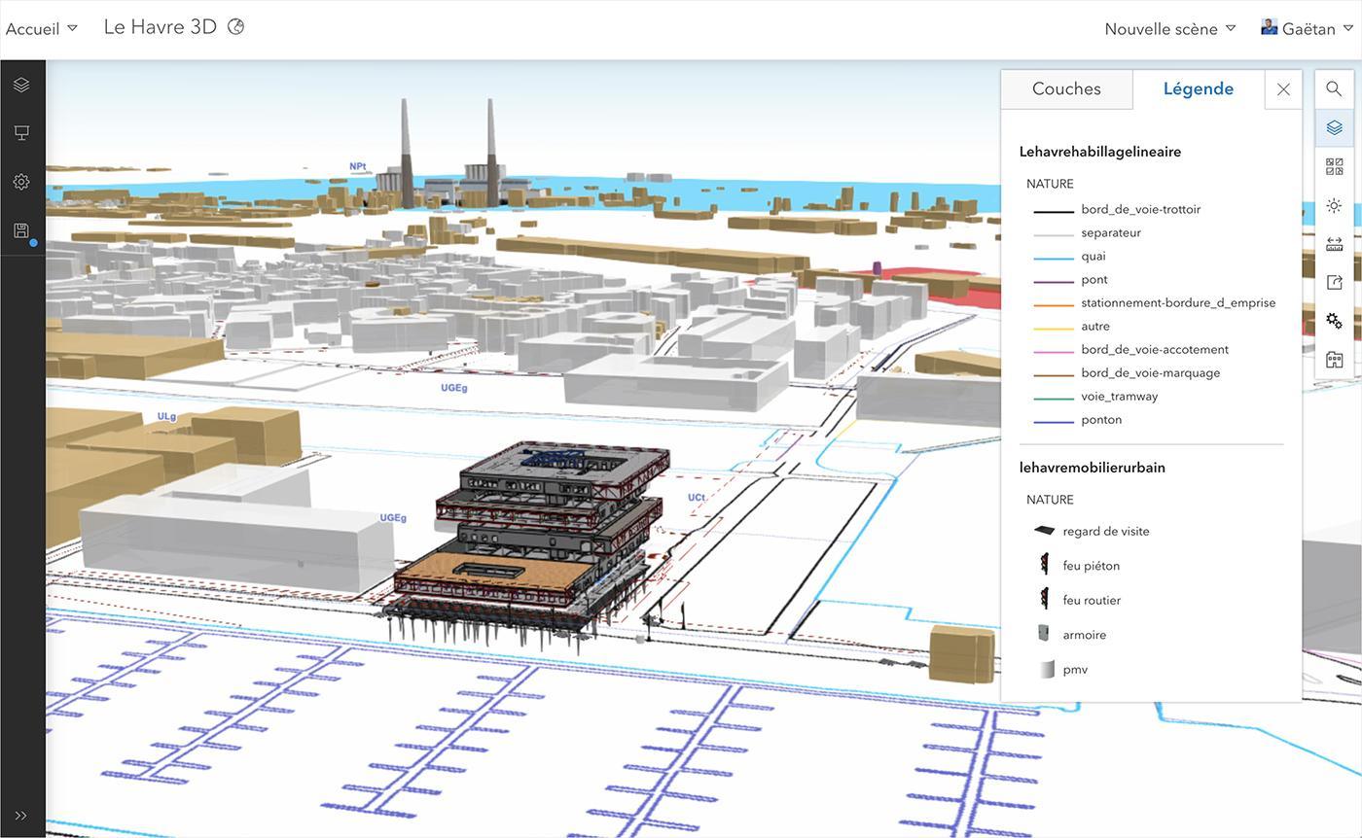Click the regard de visite symbol icon
Screen dimensions: 1362x838
pyautogui.click(x=1045, y=531)
